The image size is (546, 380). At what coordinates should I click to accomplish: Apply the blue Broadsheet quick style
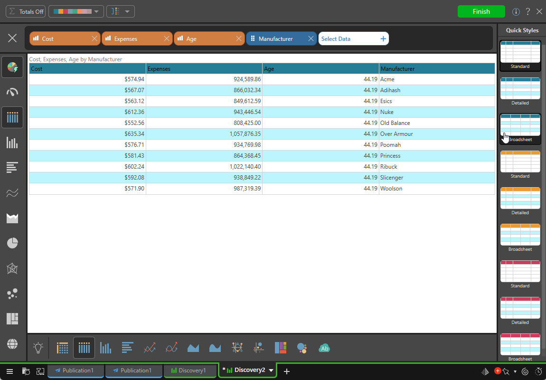520,129
